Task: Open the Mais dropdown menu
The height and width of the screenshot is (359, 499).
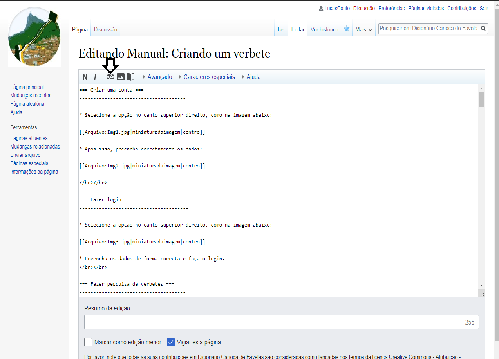Action: point(363,29)
